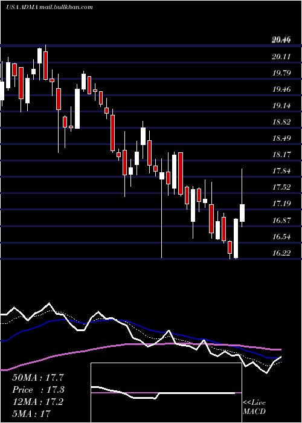Screen dimensions: 302x423
Task: Select the 17.84 price axis label
Action: (x=281, y=171)
